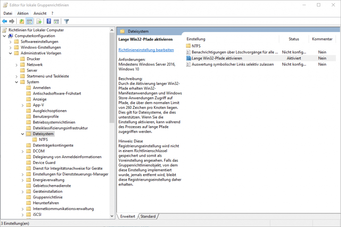Expand the DCOM folder
Viewport: 341px width, 227px height.
(23, 151)
